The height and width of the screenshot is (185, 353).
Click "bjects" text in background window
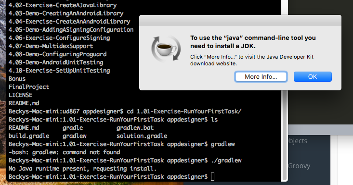point(298,141)
